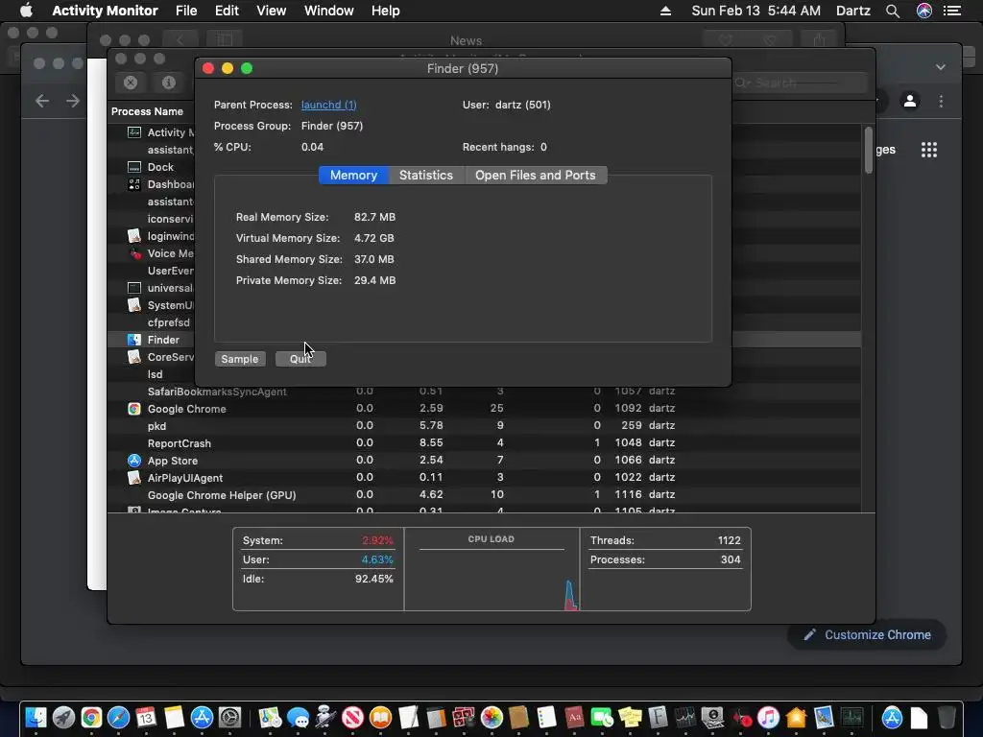Select the App Store process row
Image resolution: width=983 pixels, height=737 pixels.
[484, 460]
